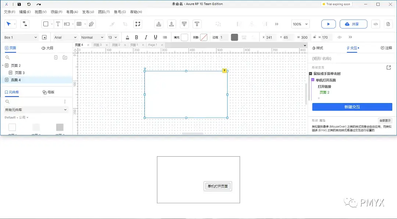The height and width of the screenshot is (219, 397).
Task: Click the 新建交互 button
Action: (x=352, y=107)
